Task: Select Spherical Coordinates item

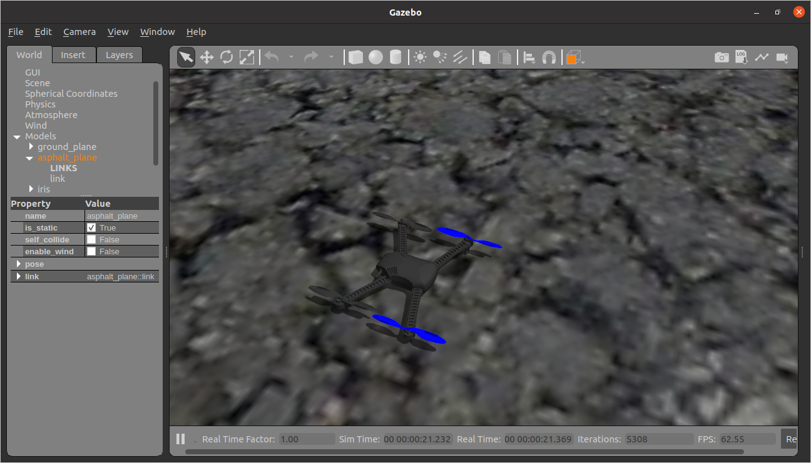Action: click(x=71, y=94)
